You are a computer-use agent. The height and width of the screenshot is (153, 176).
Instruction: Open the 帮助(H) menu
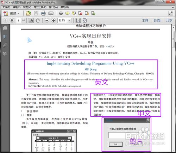click(64, 7)
